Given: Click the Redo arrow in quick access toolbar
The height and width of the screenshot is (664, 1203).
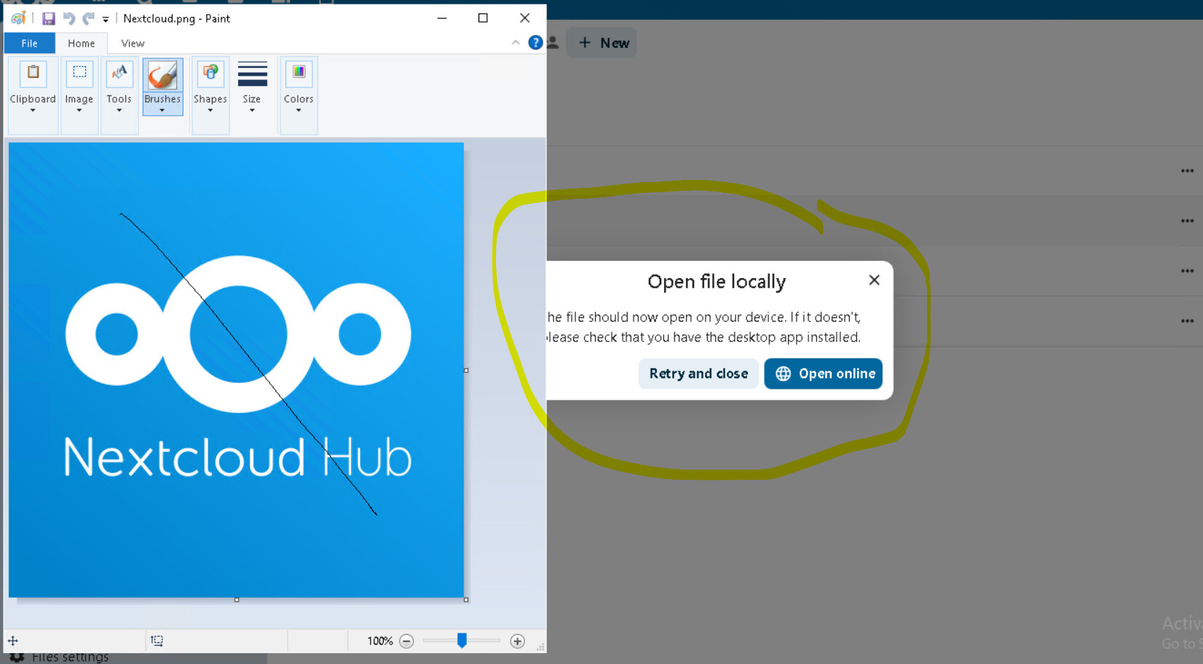Looking at the screenshot, I should (x=88, y=19).
